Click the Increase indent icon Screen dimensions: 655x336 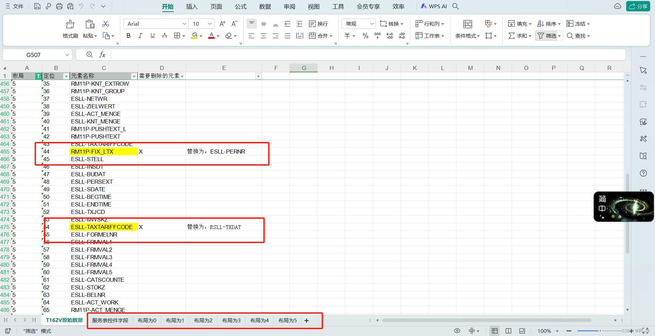299,24
